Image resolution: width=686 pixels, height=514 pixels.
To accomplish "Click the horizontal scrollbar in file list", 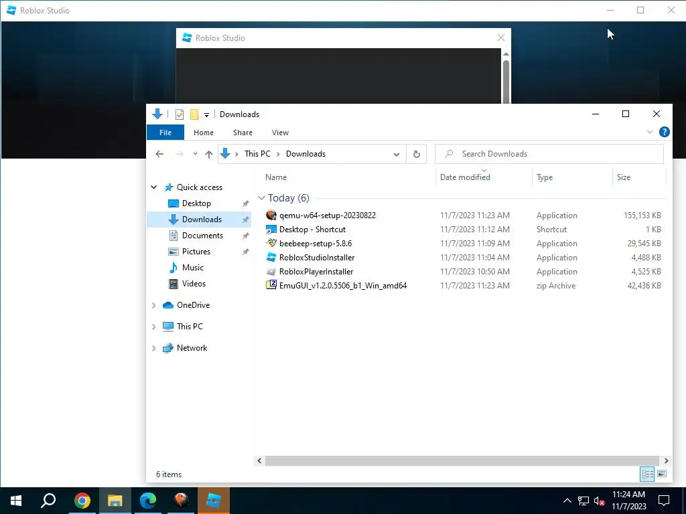I will (x=462, y=460).
